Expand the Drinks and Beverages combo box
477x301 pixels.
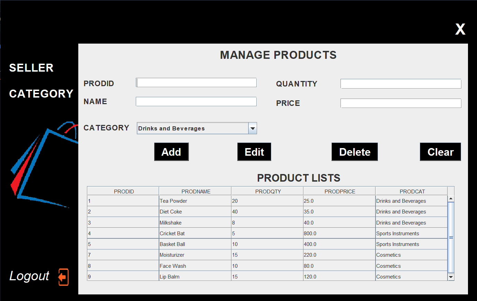coord(253,128)
